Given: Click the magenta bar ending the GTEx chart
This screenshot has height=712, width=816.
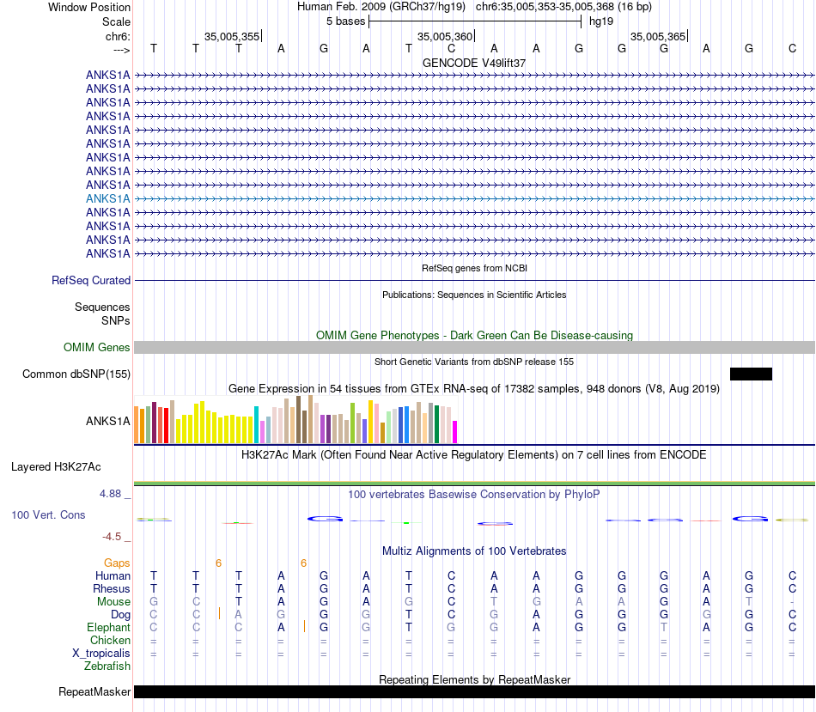Looking at the screenshot, I should point(454,432).
